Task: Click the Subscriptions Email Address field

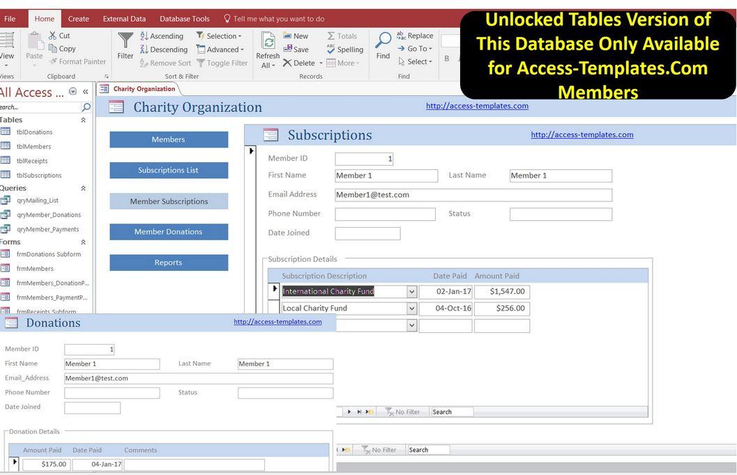Action: coord(473,195)
